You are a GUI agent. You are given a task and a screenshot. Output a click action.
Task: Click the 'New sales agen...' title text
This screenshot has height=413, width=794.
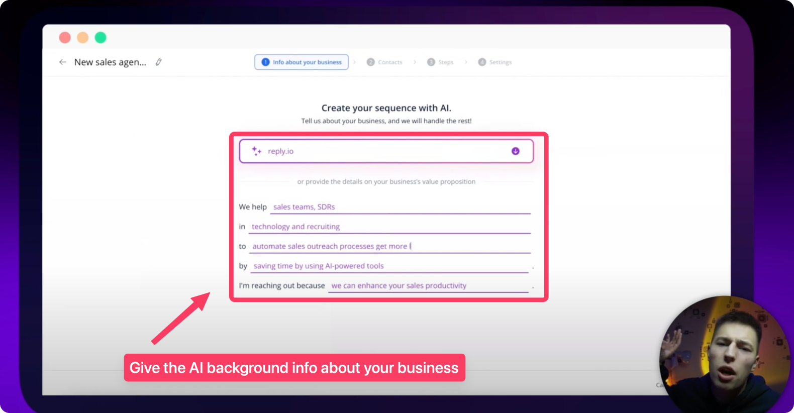[110, 62]
